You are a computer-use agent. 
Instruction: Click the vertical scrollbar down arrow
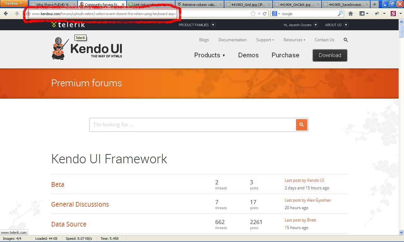point(401,233)
